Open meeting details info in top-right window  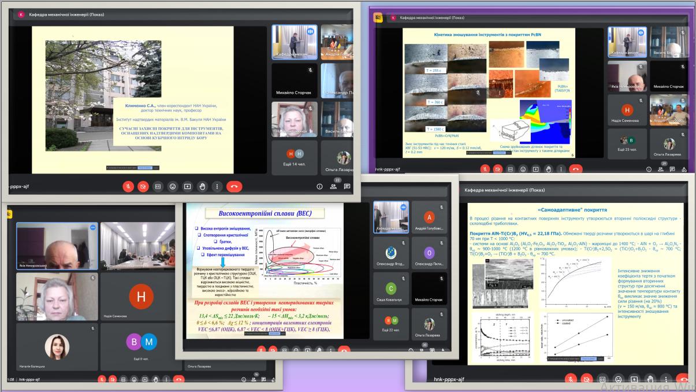click(x=650, y=169)
